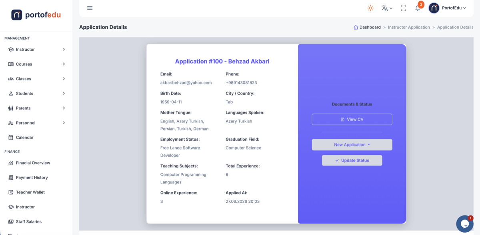Click Computer Programming Languages teaching subjects value
Screen dimensions: 480x235
click(x=183, y=178)
